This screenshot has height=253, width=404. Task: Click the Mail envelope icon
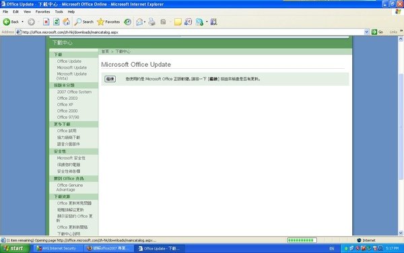click(139, 22)
